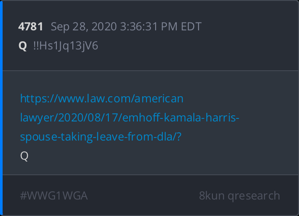Click empty header area right of timestamp
The image size is (299, 216).
[x=248, y=26]
